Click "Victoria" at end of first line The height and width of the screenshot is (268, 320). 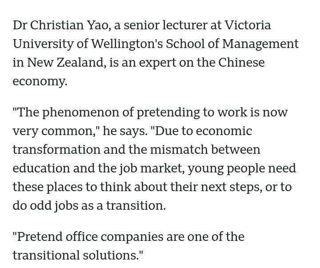click(x=248, y=25)
